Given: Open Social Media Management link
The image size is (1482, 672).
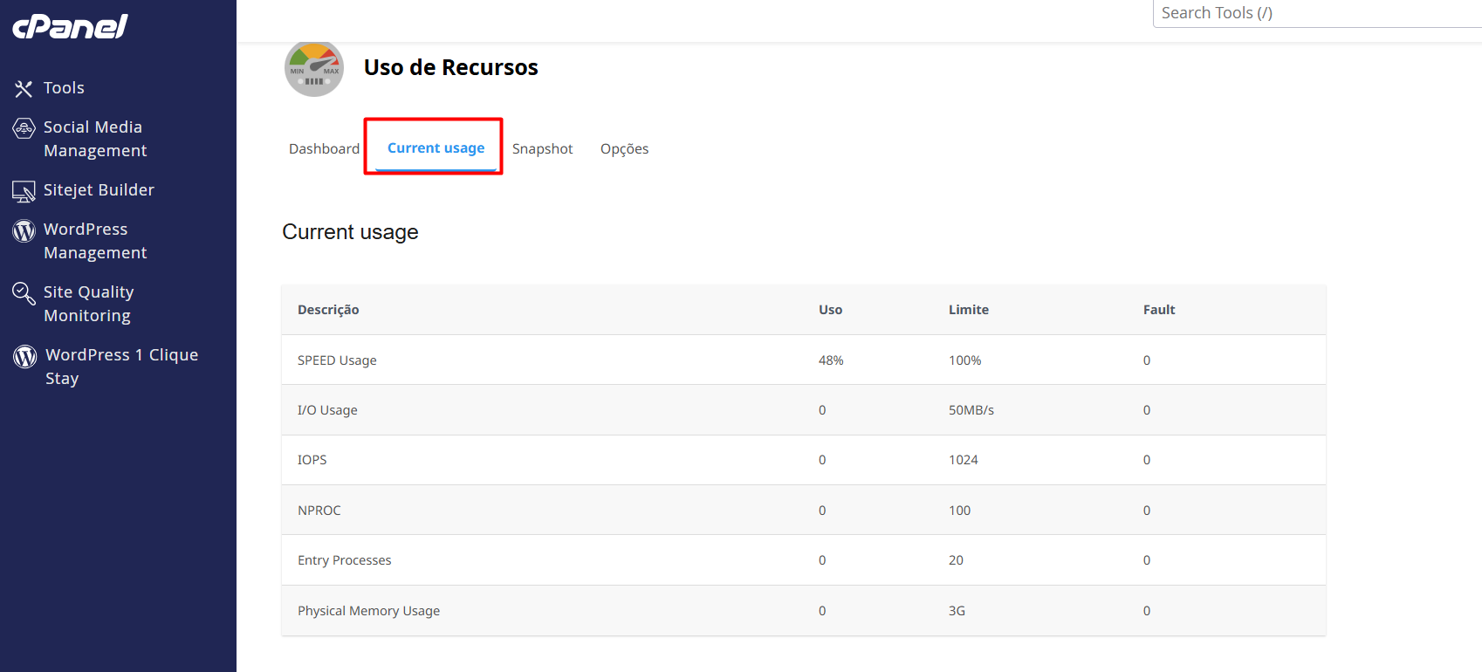Looking at the screenshot, I should 95,139.
